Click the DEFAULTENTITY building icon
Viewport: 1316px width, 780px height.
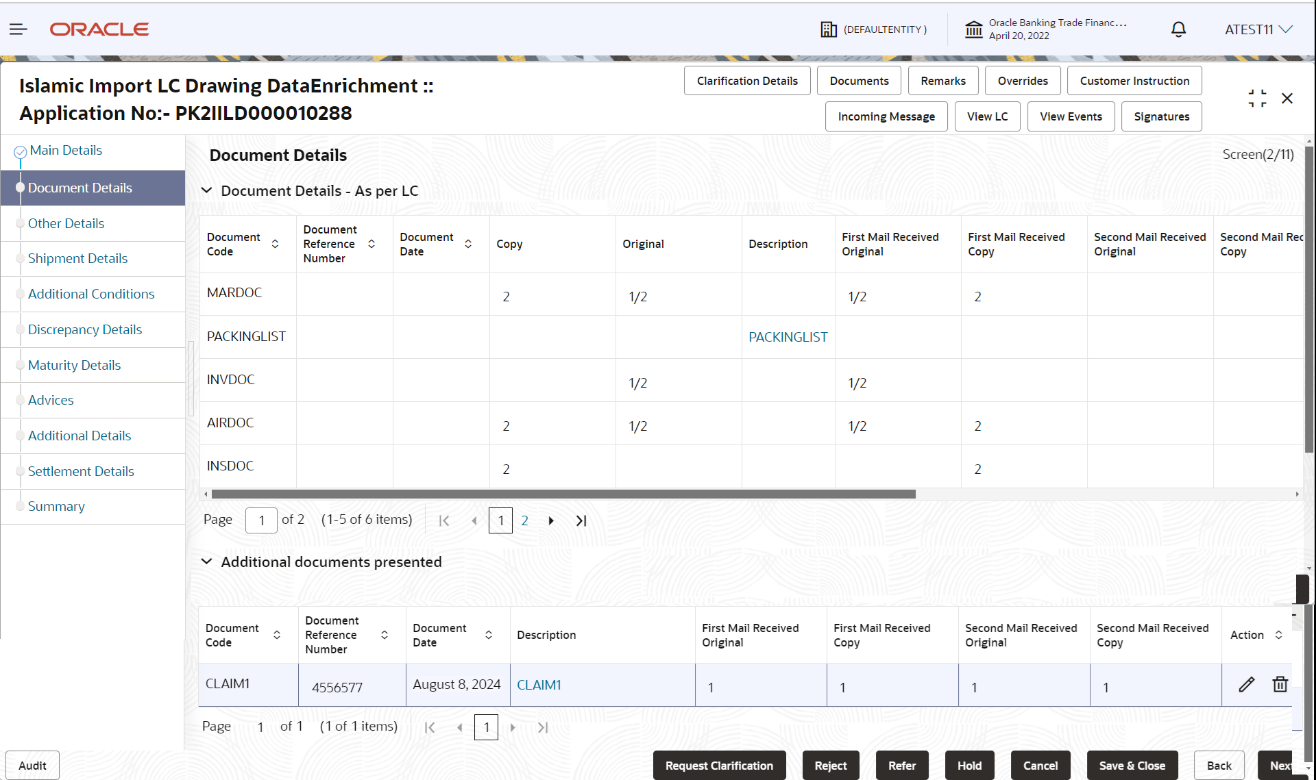[829, 29]
